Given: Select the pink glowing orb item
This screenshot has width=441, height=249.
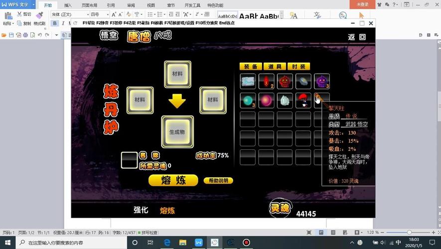Looking at the screenshot, I should pos(266,100).
